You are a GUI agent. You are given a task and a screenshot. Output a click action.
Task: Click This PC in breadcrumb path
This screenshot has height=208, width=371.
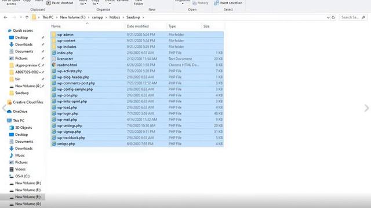tap(48, 17)
